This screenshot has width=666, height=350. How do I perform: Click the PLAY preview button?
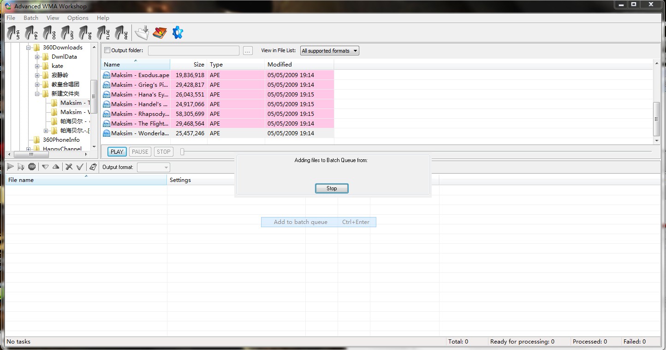pos(117,151)
